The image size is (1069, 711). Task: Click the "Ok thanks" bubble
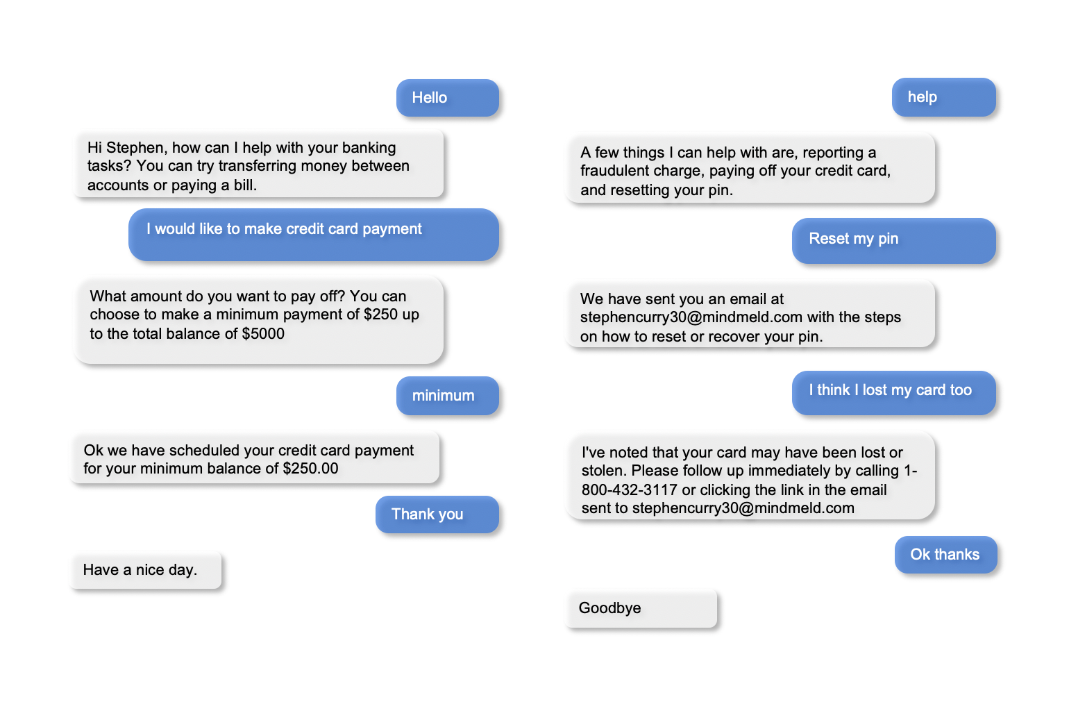click(945, 555)
